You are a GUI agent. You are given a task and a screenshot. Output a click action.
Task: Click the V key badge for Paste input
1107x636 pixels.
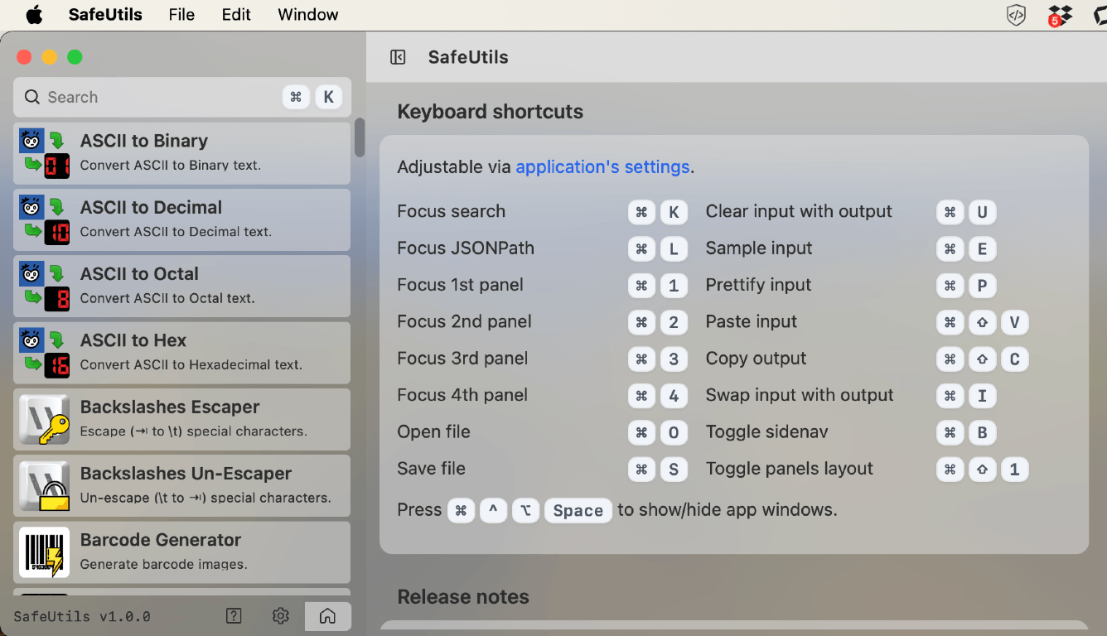click(1014, 322)
